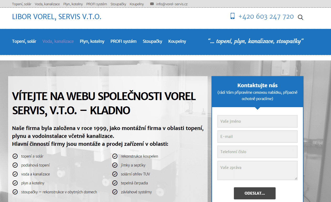The image size is (331, 202).
Task: Click checkmark icon beside podlahová topení
Action: pyautogui.click(x=15, y=165)
